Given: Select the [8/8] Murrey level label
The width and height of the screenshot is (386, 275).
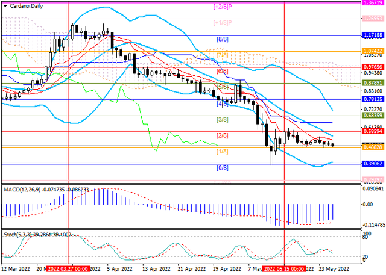Looking at the screenshot, I should coord(222,39).
